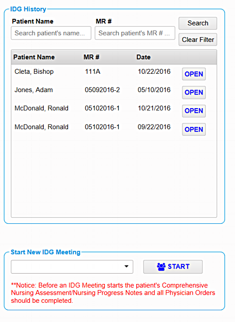The height and width of the screenshot is (322, 235).
Task: Click the people icon on START button
Action: coord(161,267)
